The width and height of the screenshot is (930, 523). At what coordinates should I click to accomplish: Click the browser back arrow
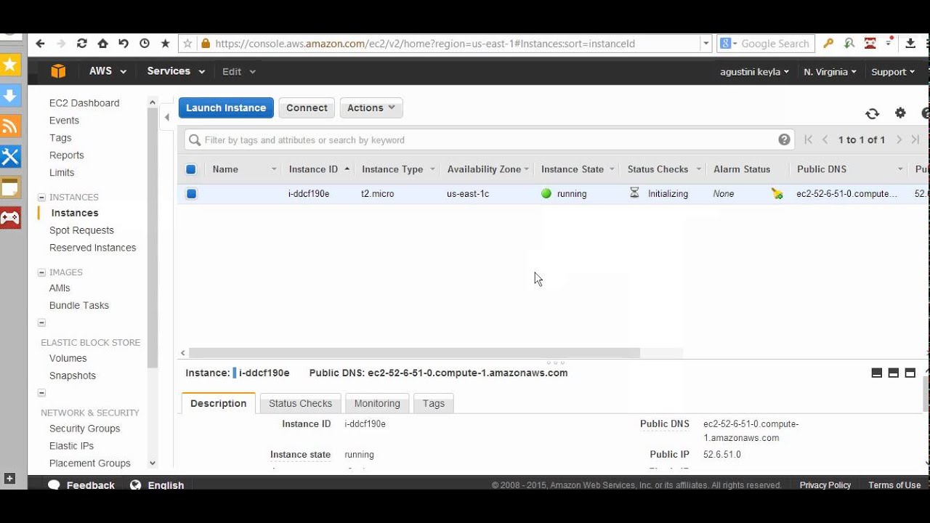40,44
